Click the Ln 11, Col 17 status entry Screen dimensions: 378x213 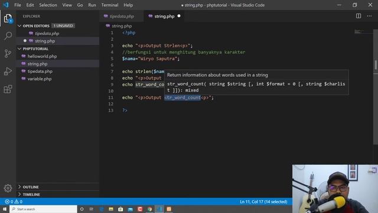tap(263, 202)
